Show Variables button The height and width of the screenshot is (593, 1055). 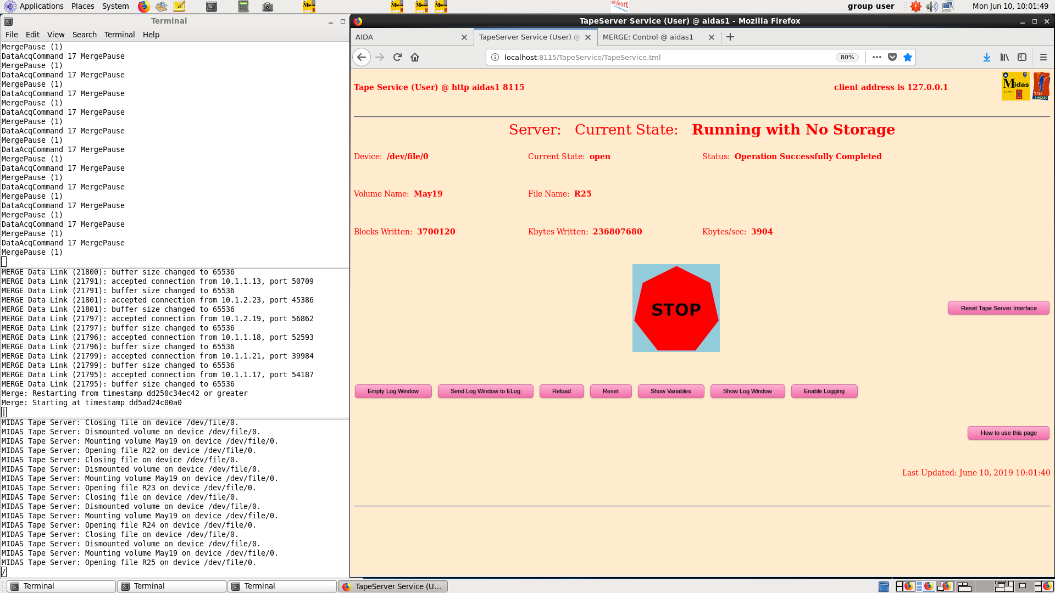(670, 391)
